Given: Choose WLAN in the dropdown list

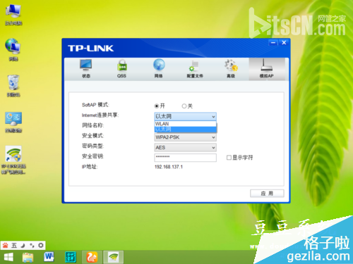Looking at the screenshot, I should pos(186,124).
